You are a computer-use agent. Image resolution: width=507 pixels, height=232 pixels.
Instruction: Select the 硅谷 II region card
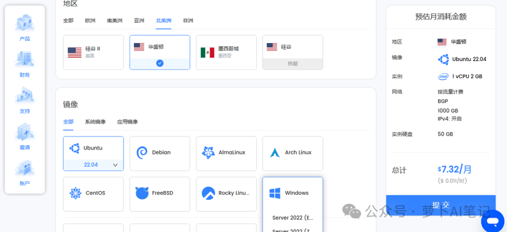(x=93, y=53)
